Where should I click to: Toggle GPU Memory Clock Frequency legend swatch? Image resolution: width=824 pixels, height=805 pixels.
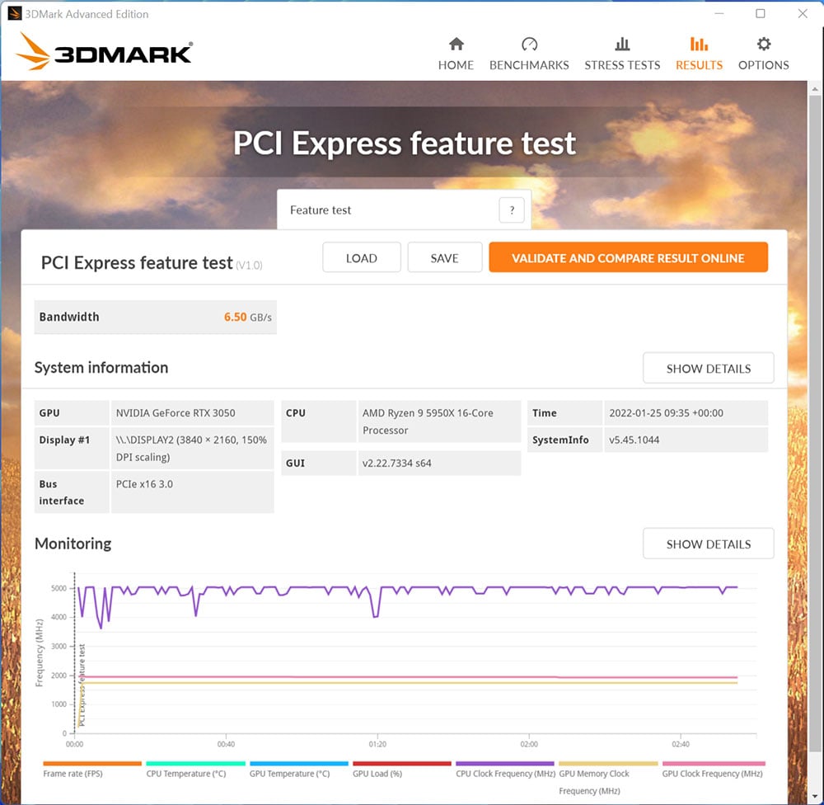(609, 764)
